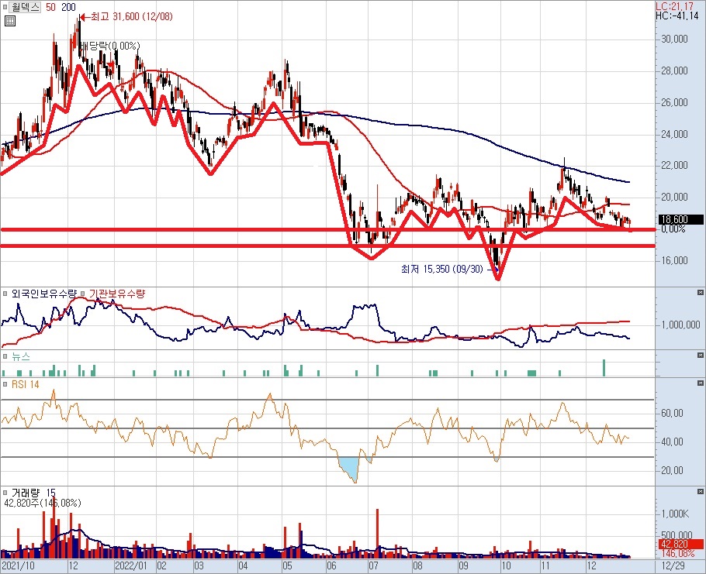Click the 기관보유수량 indicator label
Viewport: 706px width, 574px height.
117,294
